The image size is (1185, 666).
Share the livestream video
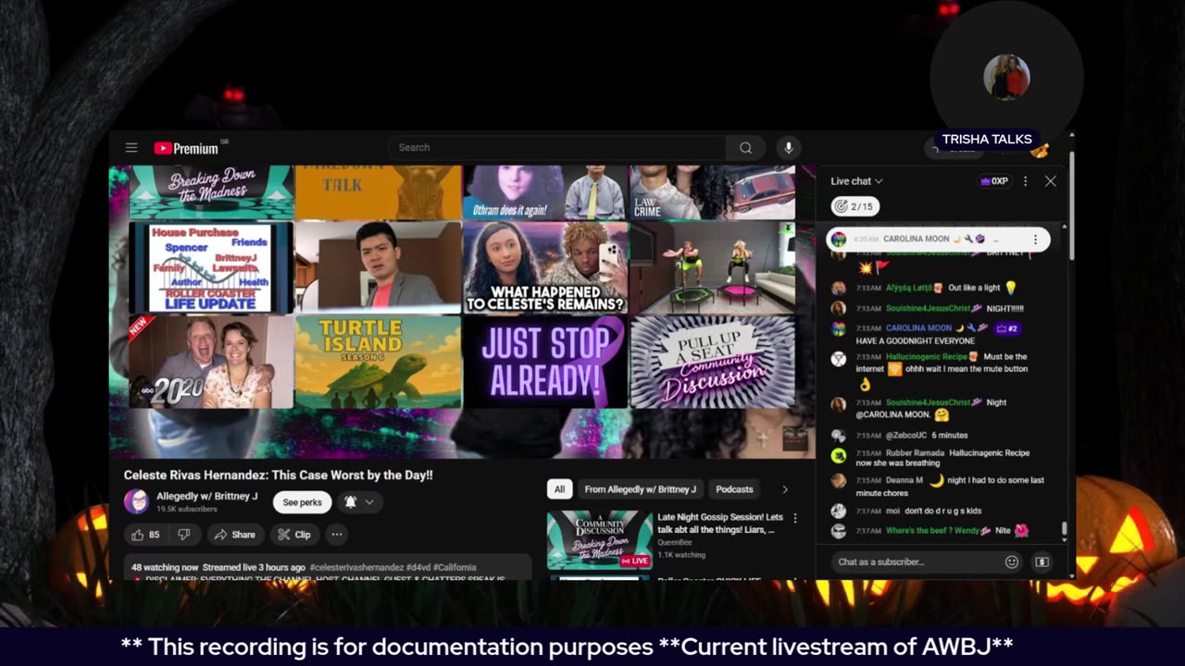click(x=234, y=535)
